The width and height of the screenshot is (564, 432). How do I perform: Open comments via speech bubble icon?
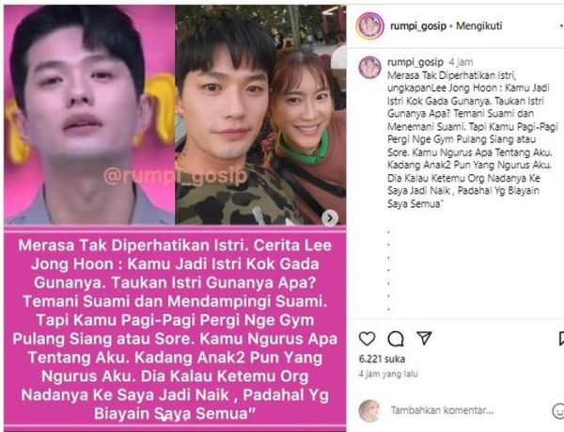(x=396, y=339)
